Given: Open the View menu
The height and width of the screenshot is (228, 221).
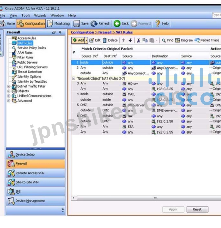Looking at the screenshot, I should coord(13,15).
